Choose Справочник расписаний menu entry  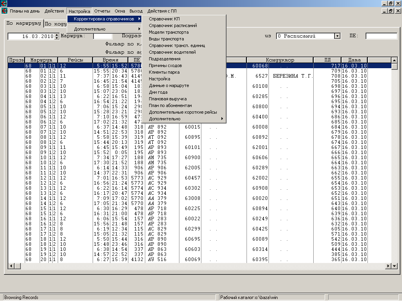coord(173,25)
